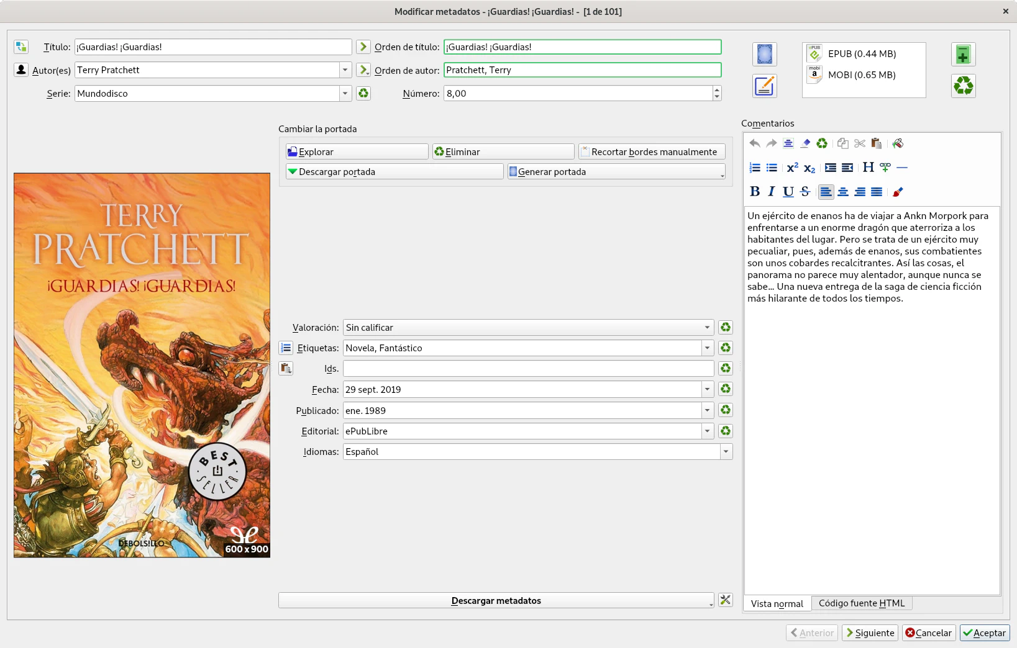The width and height of the screenshot is (1017, 648).
Task: Paste identifier using the Ids clipboard icon
Action: (x=286, y=368)
